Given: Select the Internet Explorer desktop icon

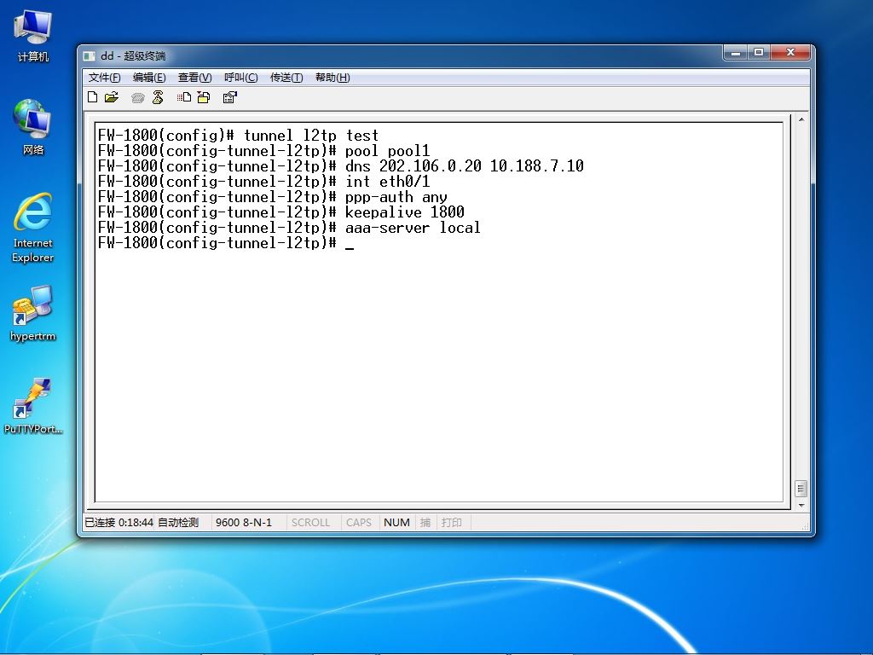Looking at the screenshot, I should point(33,227).
